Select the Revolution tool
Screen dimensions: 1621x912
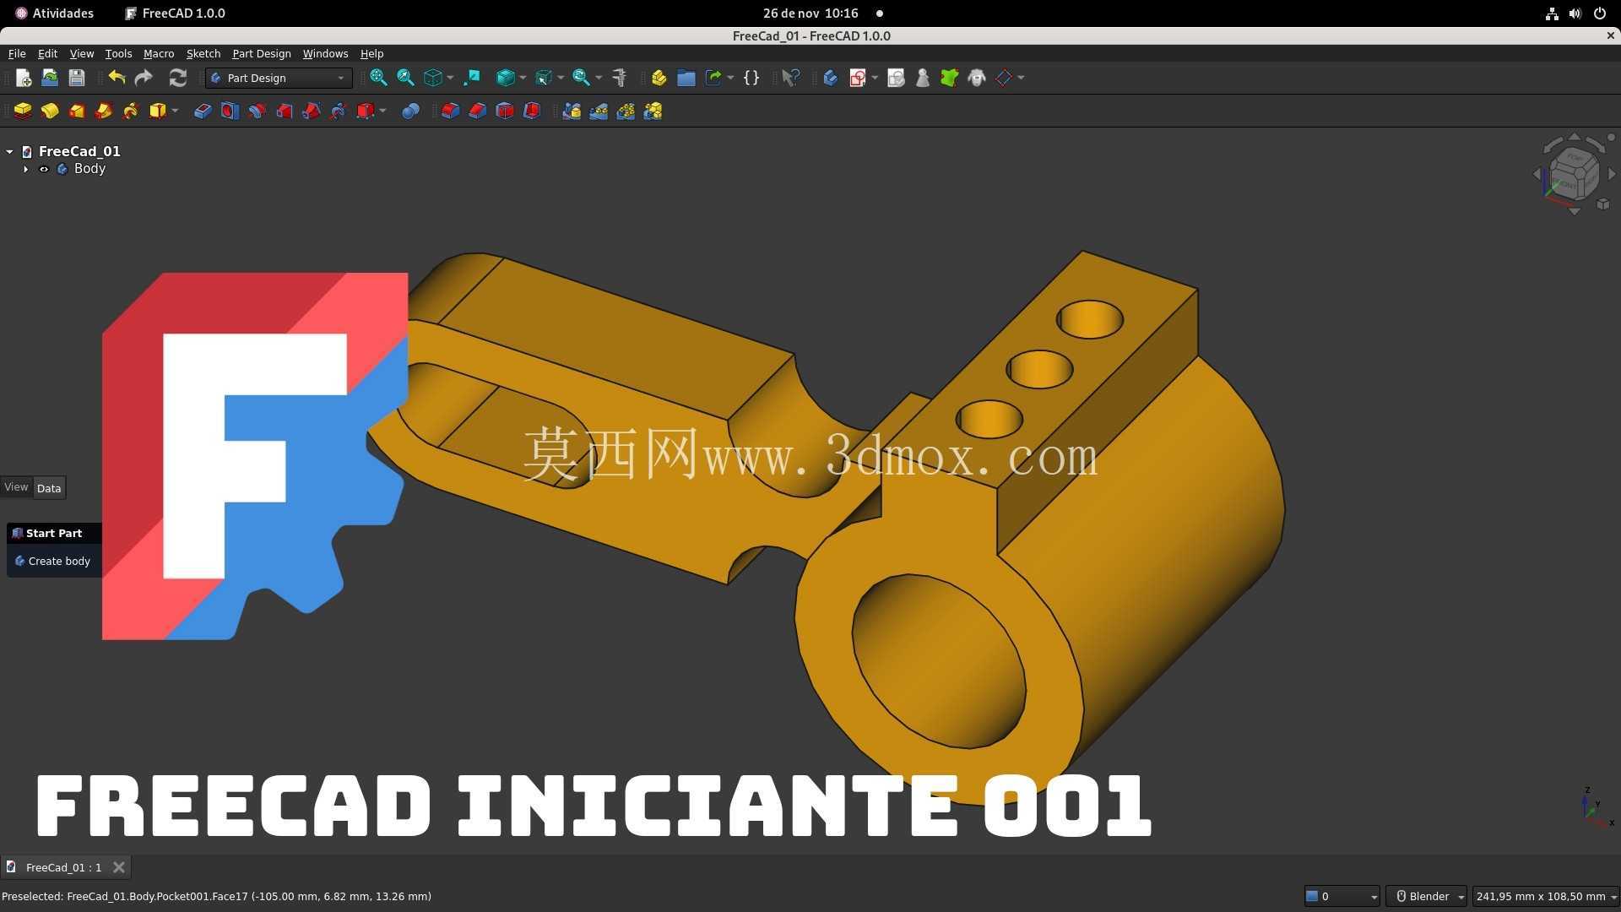coord(50,111)
